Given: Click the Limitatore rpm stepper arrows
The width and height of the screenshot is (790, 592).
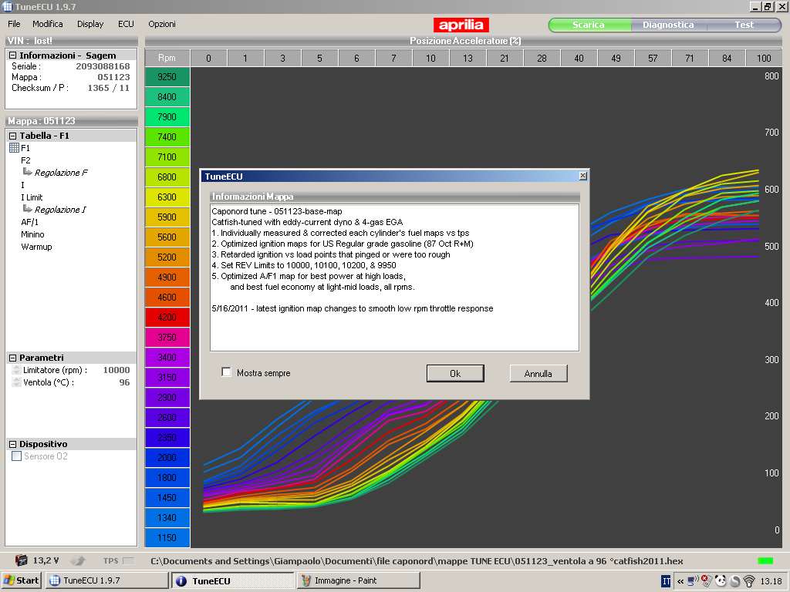Looking at the screenshot, I should [x=17, y=370].
